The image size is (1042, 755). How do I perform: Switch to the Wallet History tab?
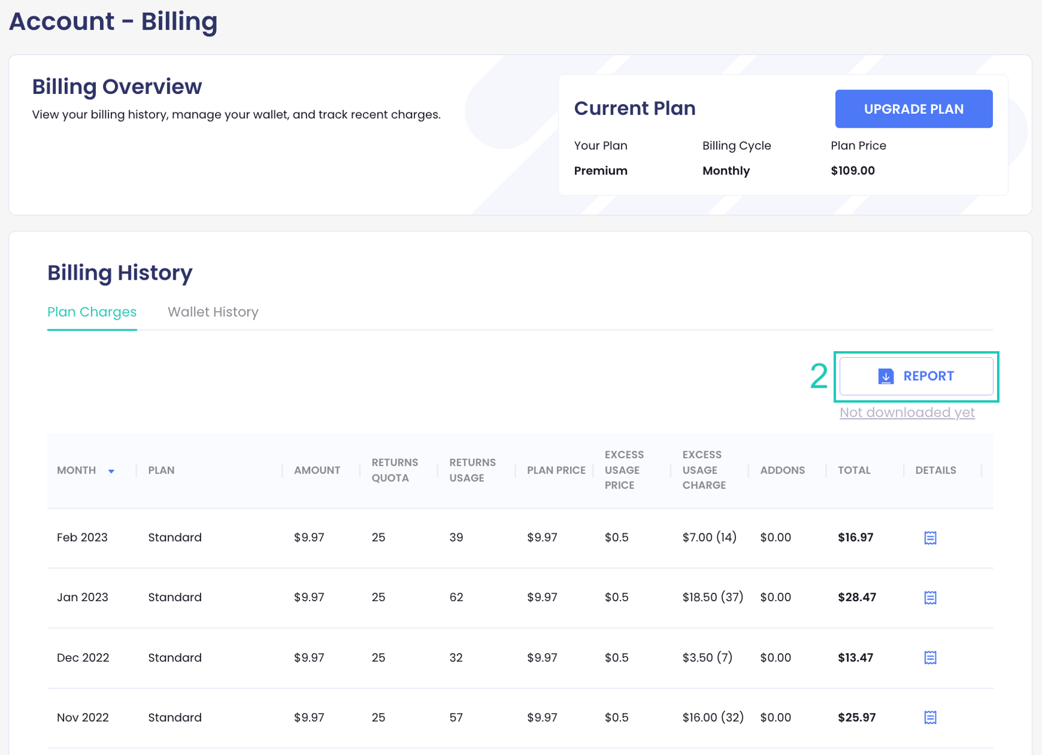click(213, 312)
